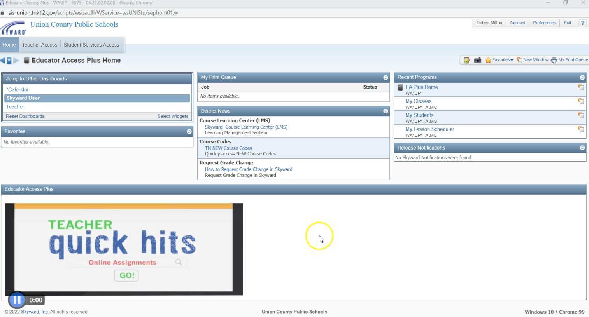Expand the Favorites dropdown in toolbar
Screen dimensions: 589x317
(x=500, y=60)
